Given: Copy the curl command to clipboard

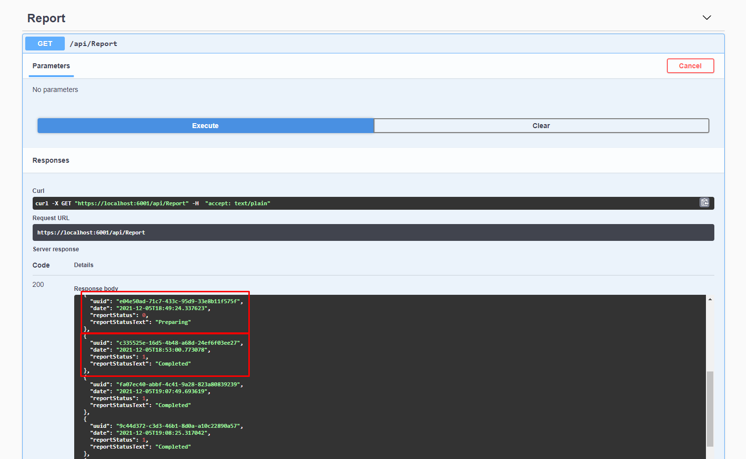Looking at the screenshot, I should pos(704,202).
